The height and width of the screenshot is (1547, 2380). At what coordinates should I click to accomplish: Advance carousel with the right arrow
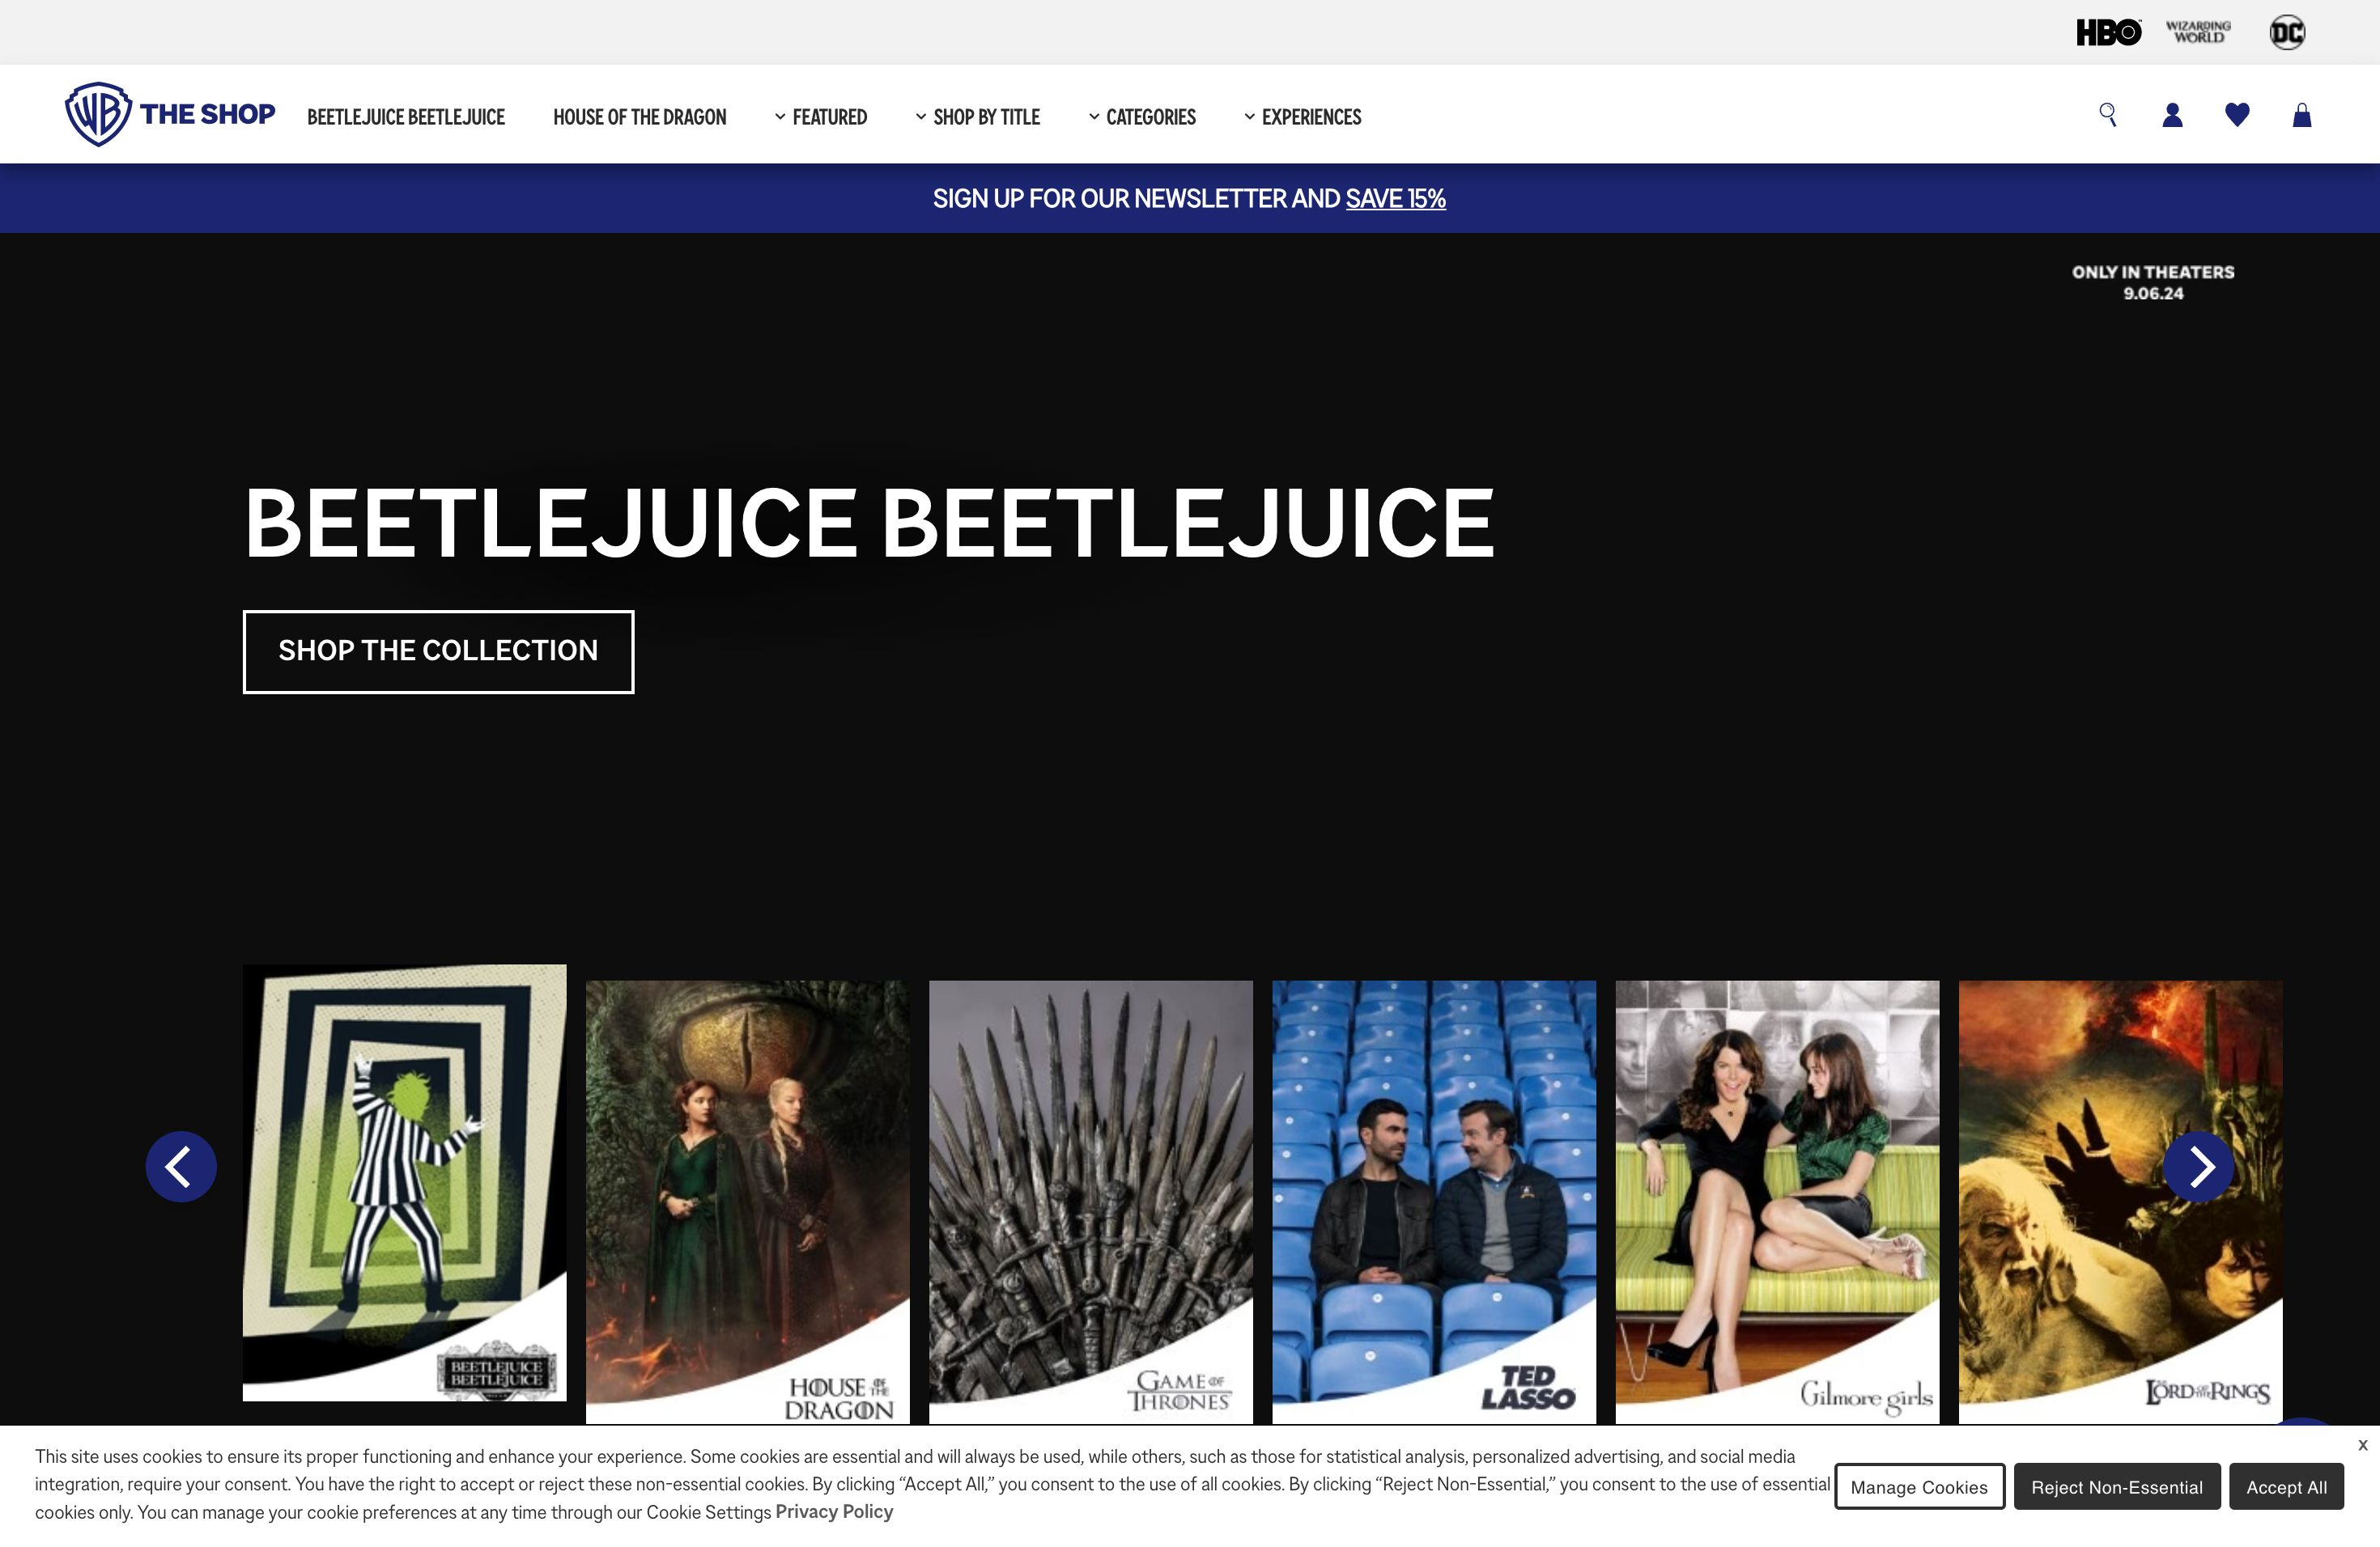[2198, 1166]
